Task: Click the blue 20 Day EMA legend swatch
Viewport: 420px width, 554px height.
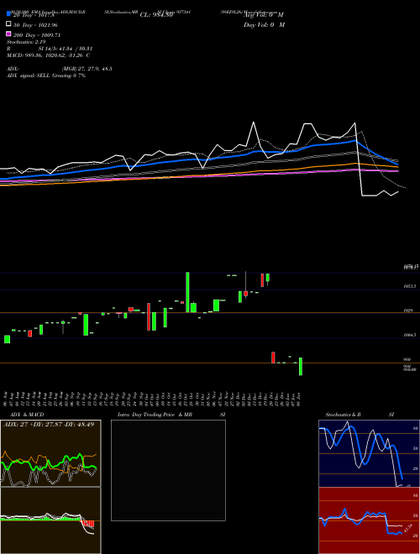Action: (9, 14)
